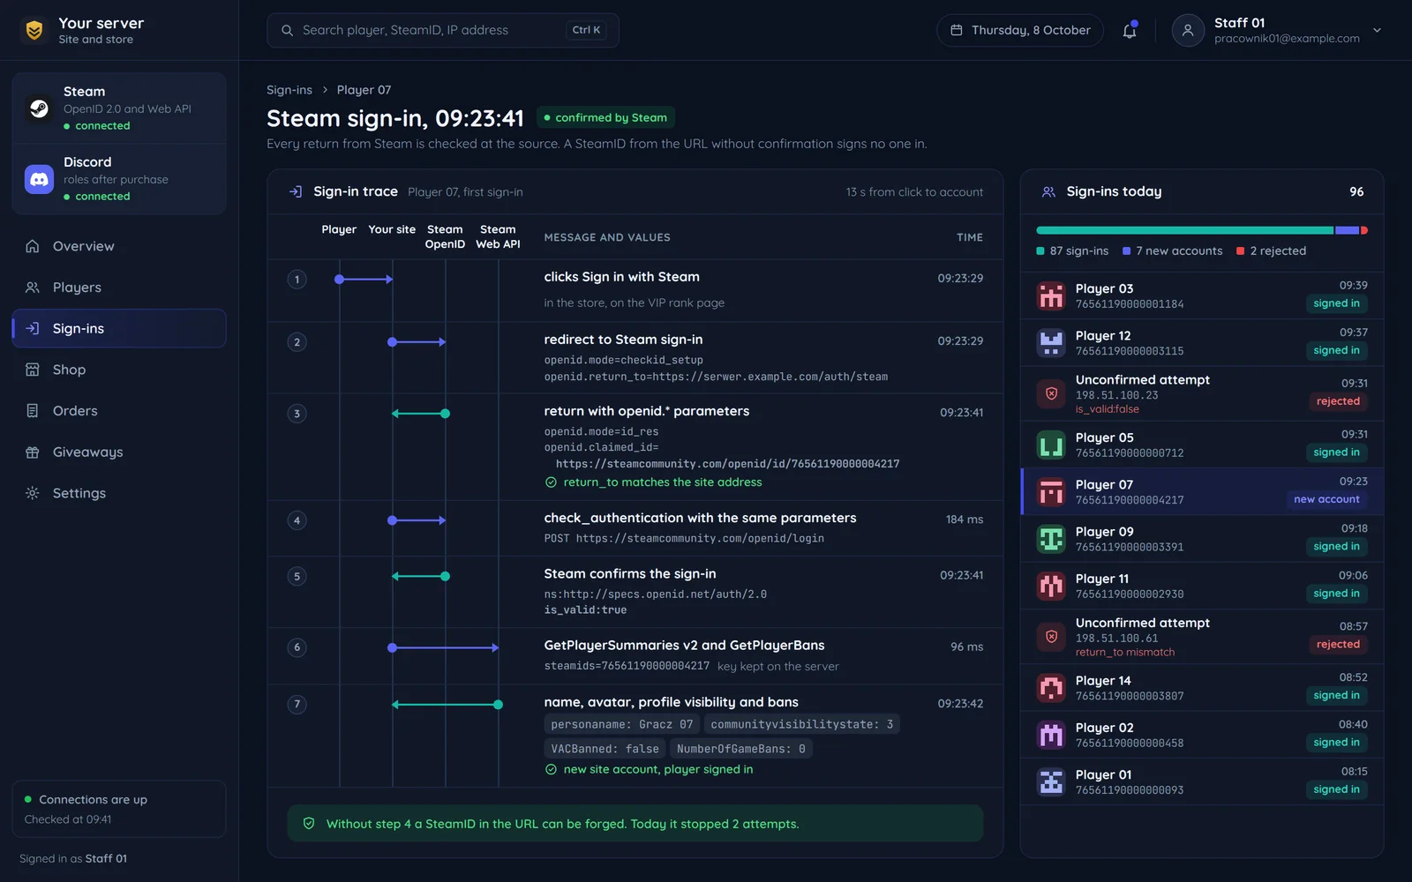Click Player 14 avatar in sign-ins list
This screenshot has width=1412, height=882.
[x=1051, y=688]
